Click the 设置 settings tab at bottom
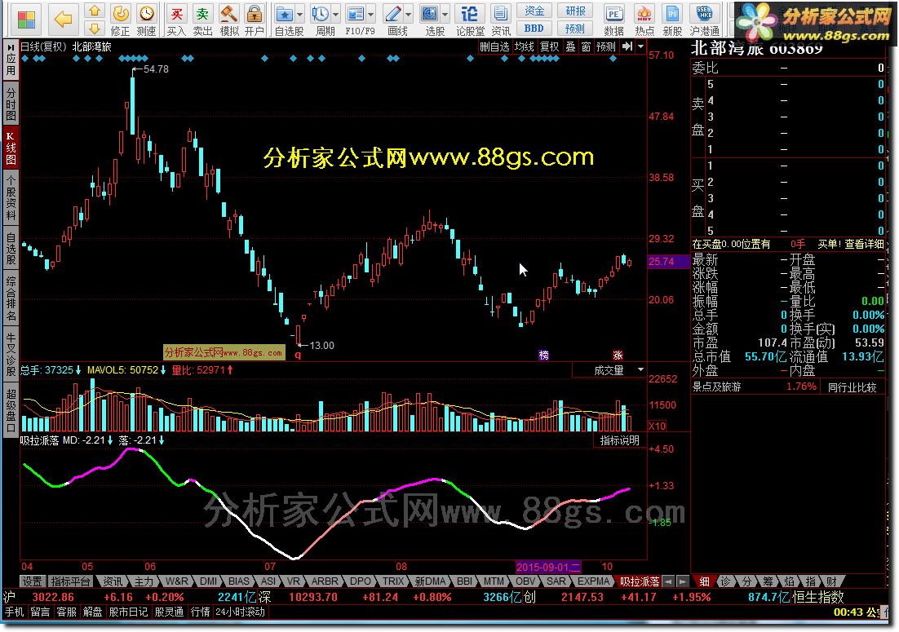899x632 pixels. [x=32, y=581]
